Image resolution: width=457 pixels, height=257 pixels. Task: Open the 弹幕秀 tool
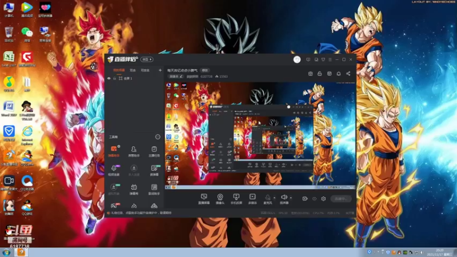point(134,189)
